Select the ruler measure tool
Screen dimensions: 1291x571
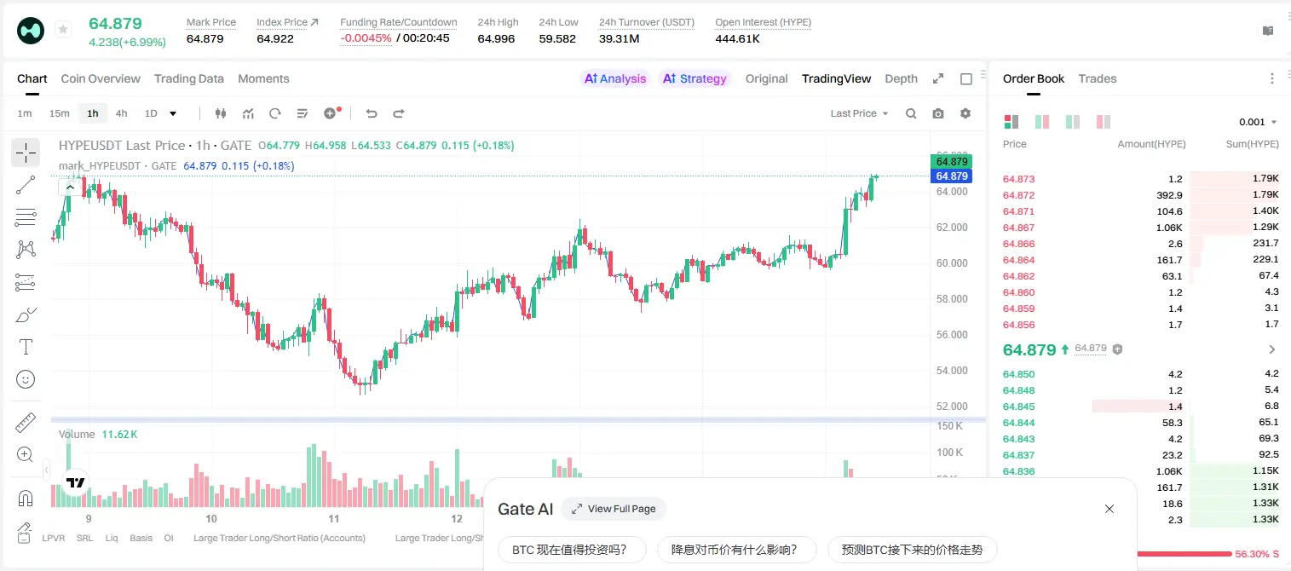[x=26, y=423]
